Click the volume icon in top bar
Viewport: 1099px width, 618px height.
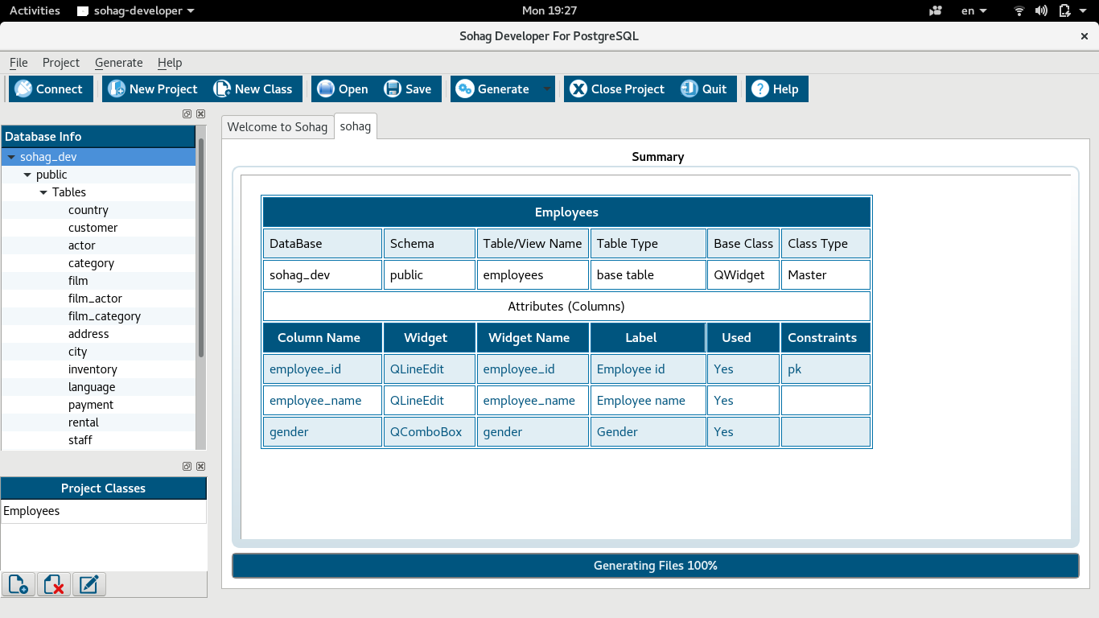[x=1041, y=10]
